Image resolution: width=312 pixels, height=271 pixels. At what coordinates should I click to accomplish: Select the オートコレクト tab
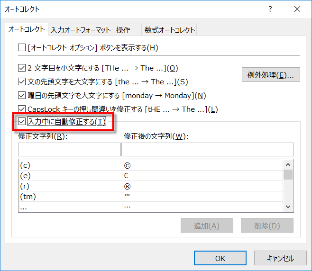tap(27, 29)
